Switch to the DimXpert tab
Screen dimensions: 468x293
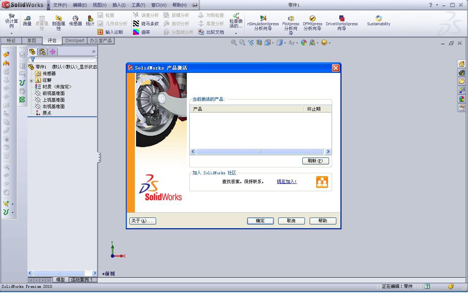(x=75, y=41)
